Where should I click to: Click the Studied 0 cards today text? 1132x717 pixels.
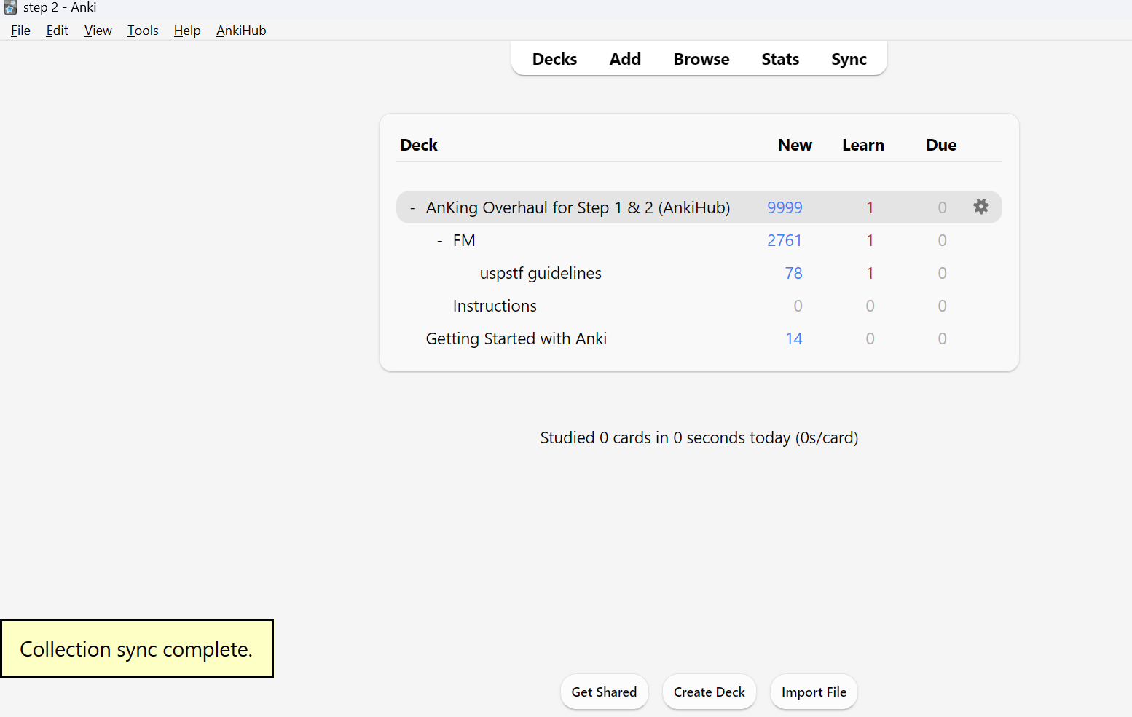[699, 437]
